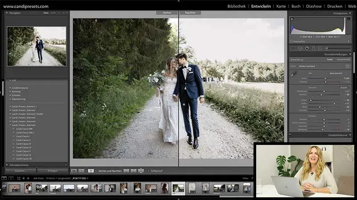This screenshot has width=357, height=200.
Task: Select the red eye correction tool
Action: click(307, 48)
